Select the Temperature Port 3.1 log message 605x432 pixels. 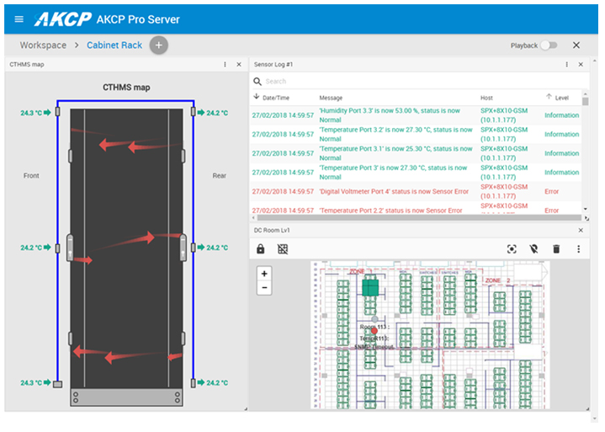(x=395, y=153)
